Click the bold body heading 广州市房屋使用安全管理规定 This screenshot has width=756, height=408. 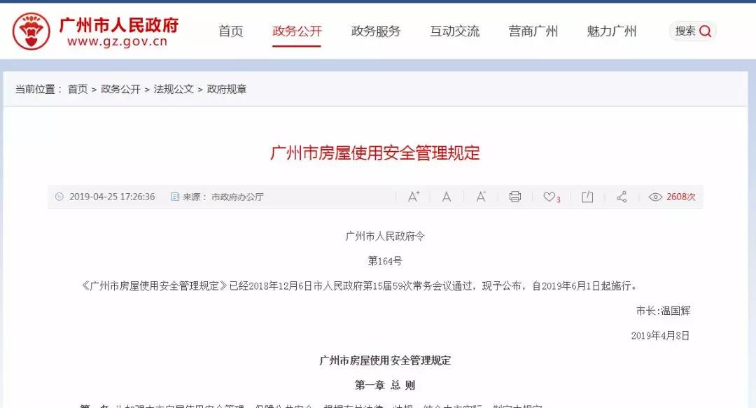385,360
